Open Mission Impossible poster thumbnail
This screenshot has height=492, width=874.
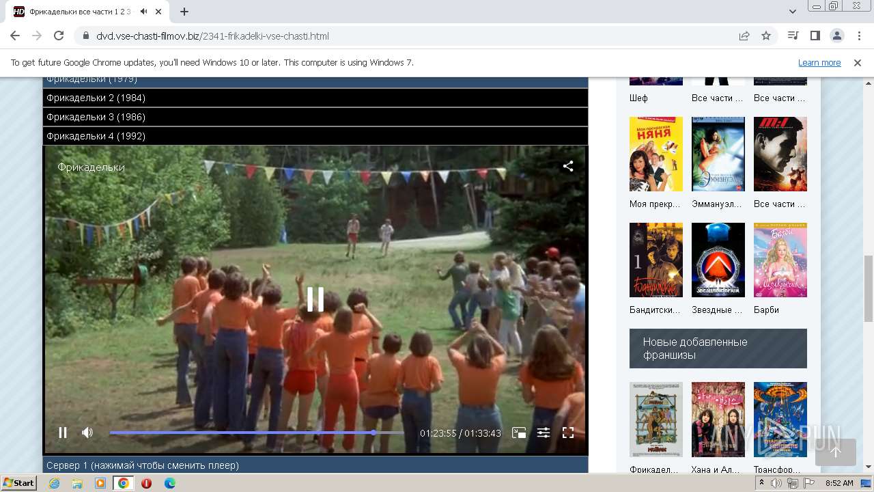(780, 154)
